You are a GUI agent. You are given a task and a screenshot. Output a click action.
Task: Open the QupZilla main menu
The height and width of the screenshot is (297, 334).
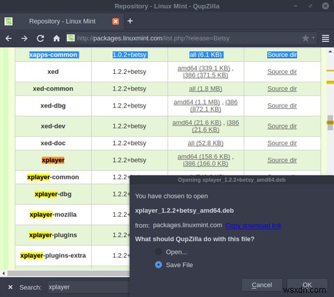(326, 38)
